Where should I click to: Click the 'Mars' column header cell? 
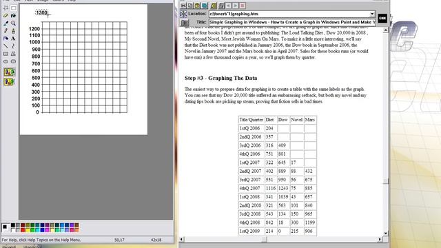pos(310,120)
